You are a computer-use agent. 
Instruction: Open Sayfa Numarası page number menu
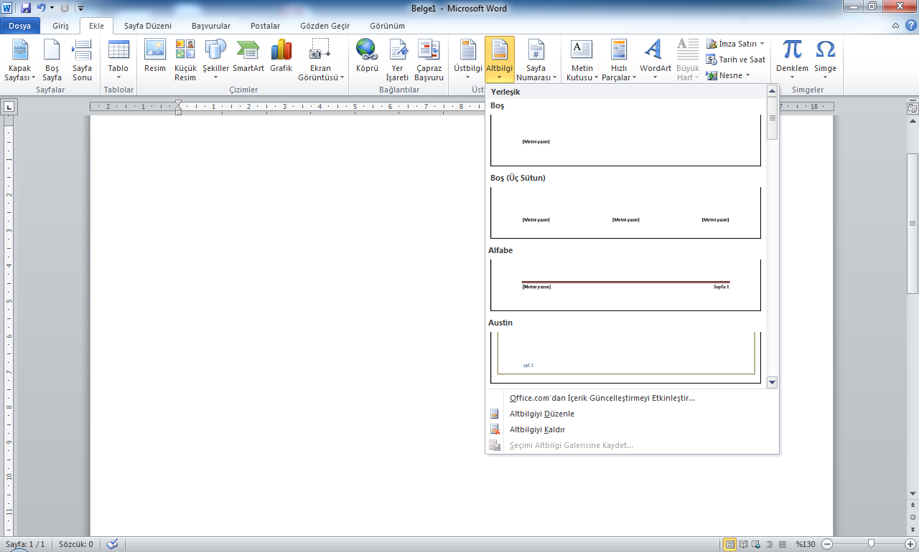536,60
